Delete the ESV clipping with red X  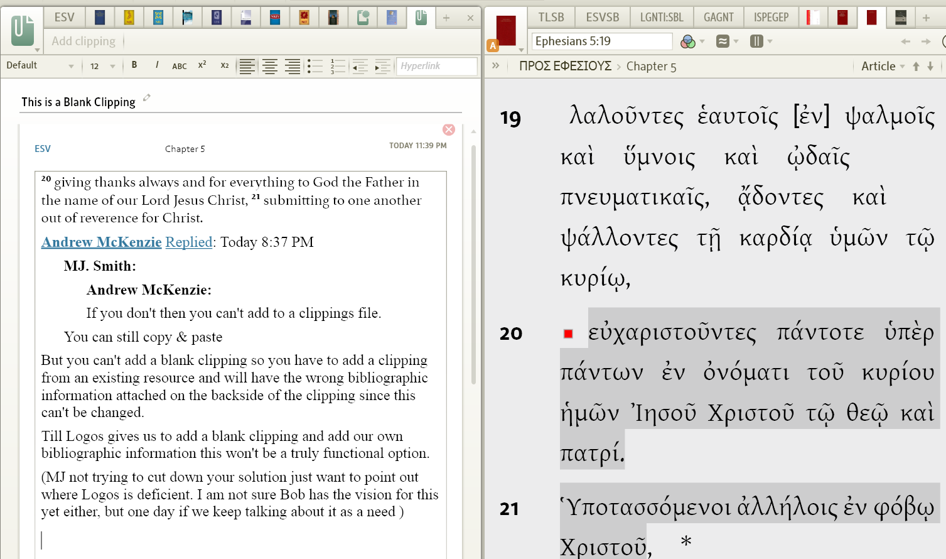pyautogui.click(x=449, y=129)
